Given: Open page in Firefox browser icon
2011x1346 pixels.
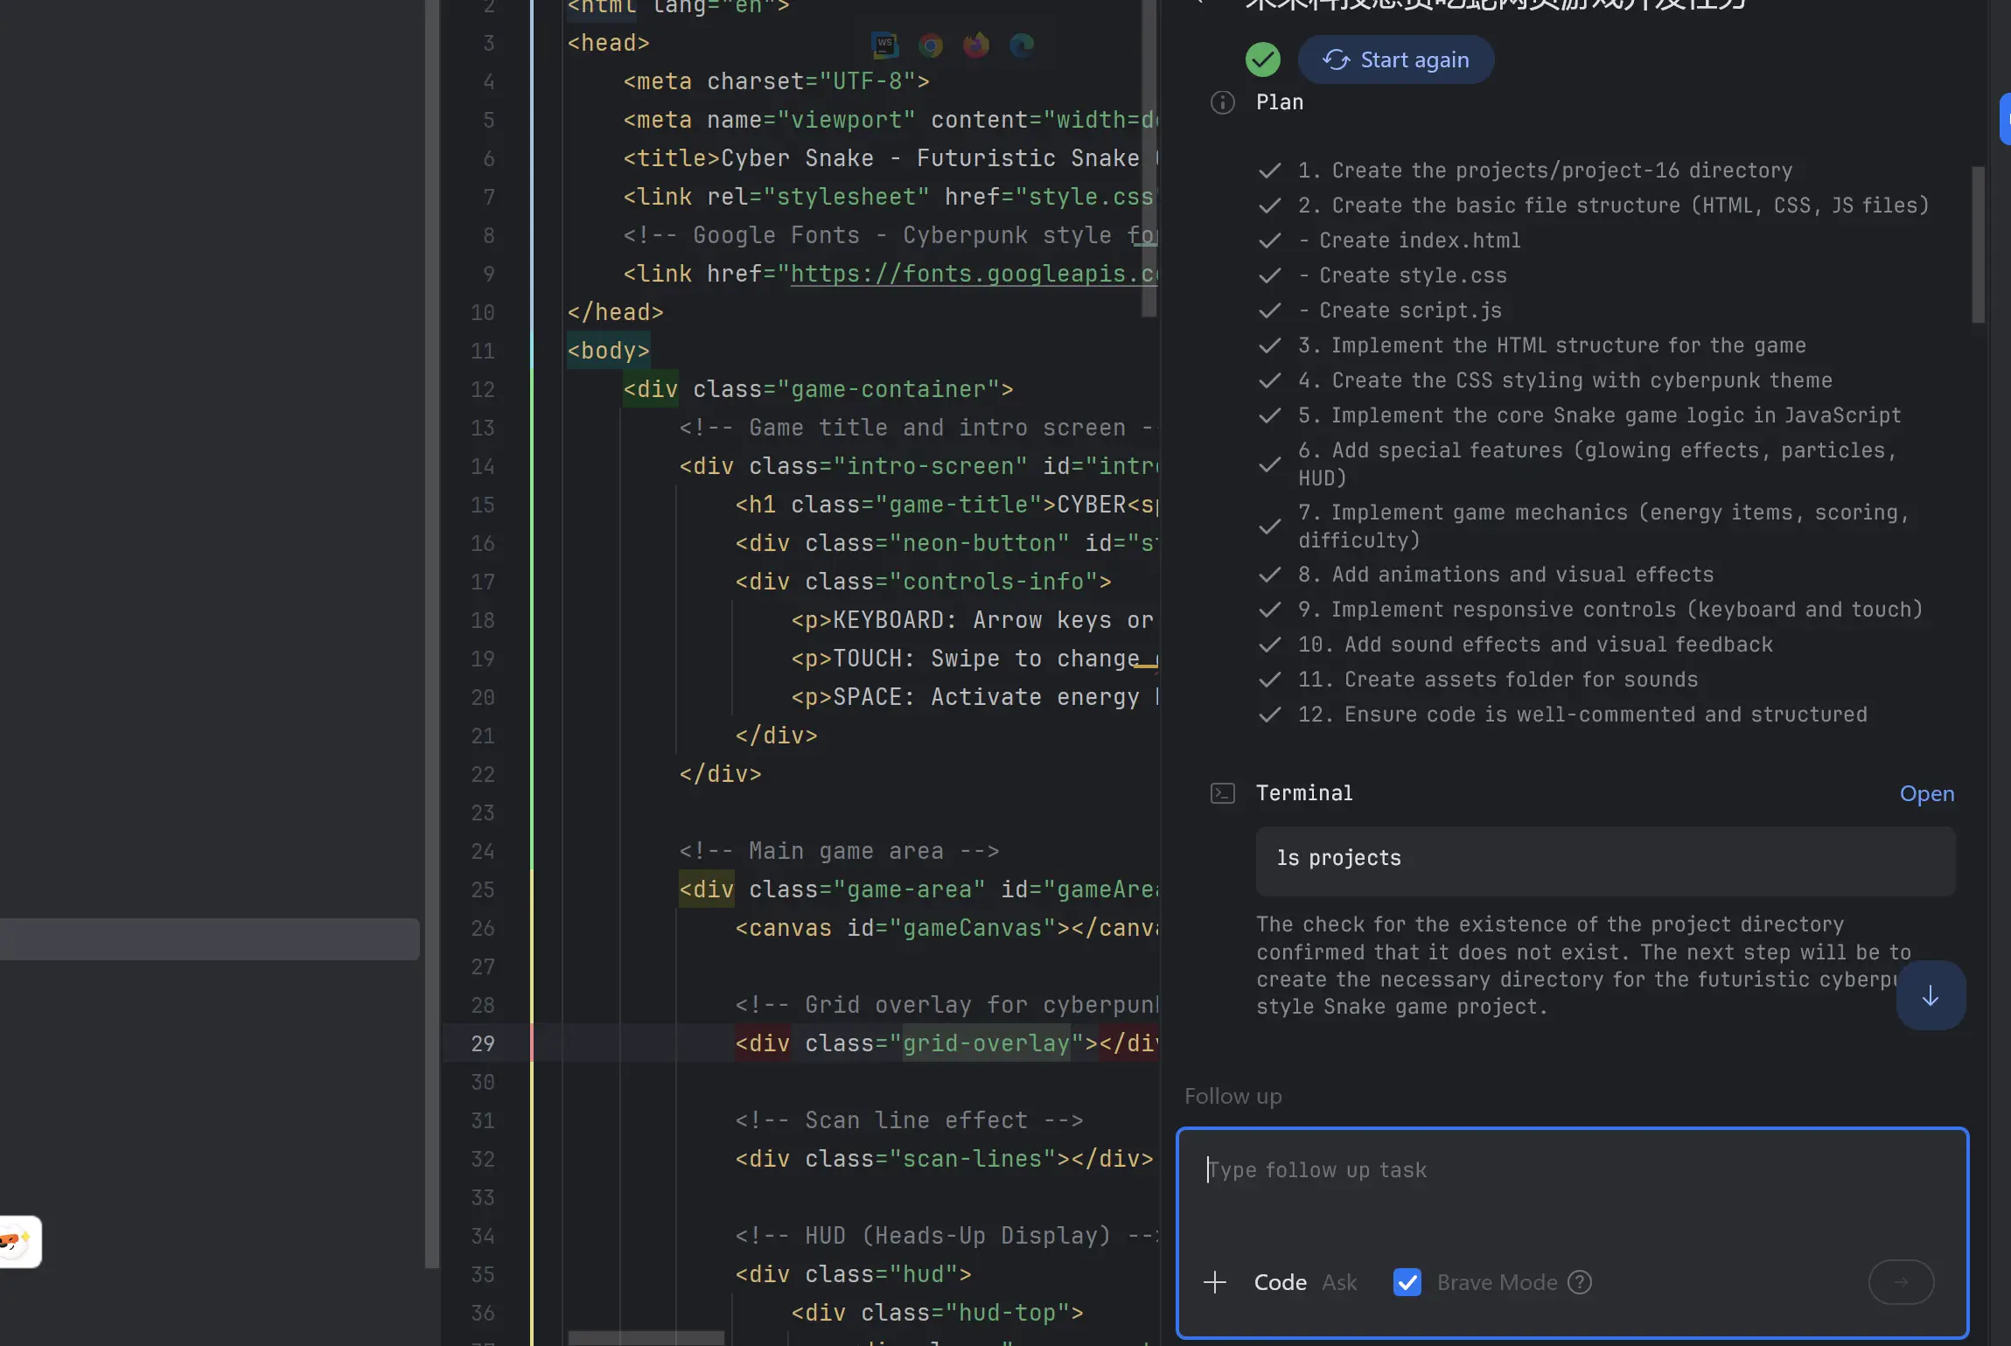Looking at the screenshot, I should pos(976,45).
